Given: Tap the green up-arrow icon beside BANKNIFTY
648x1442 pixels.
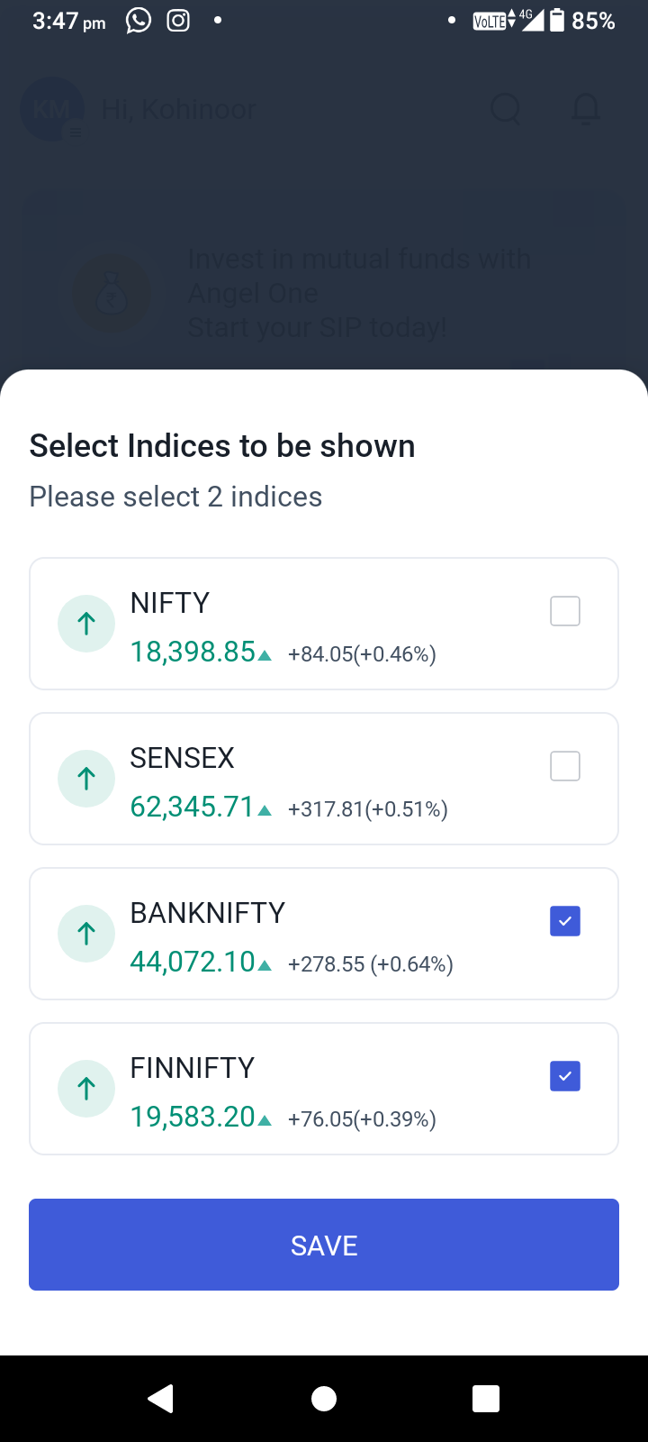Looking at the screenshot, I should [x=86, y=934].
